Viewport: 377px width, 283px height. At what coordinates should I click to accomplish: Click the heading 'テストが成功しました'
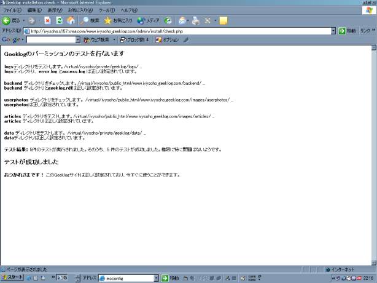point(31,162)
